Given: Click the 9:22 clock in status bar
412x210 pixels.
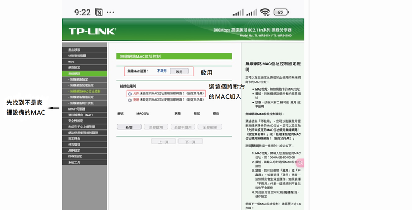Looking at the screenshot, I should coord(82,12).
